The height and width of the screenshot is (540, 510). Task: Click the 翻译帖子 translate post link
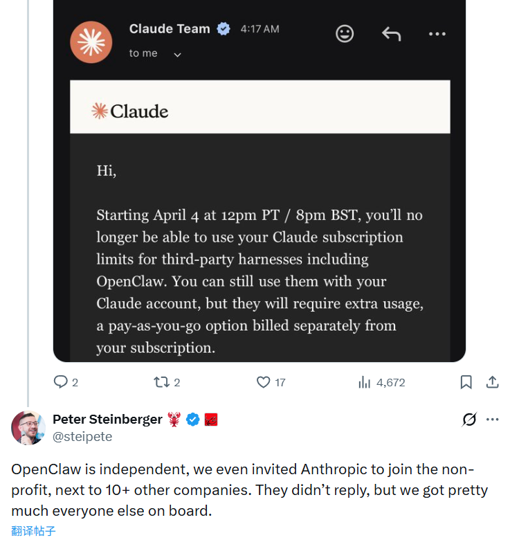33,531
